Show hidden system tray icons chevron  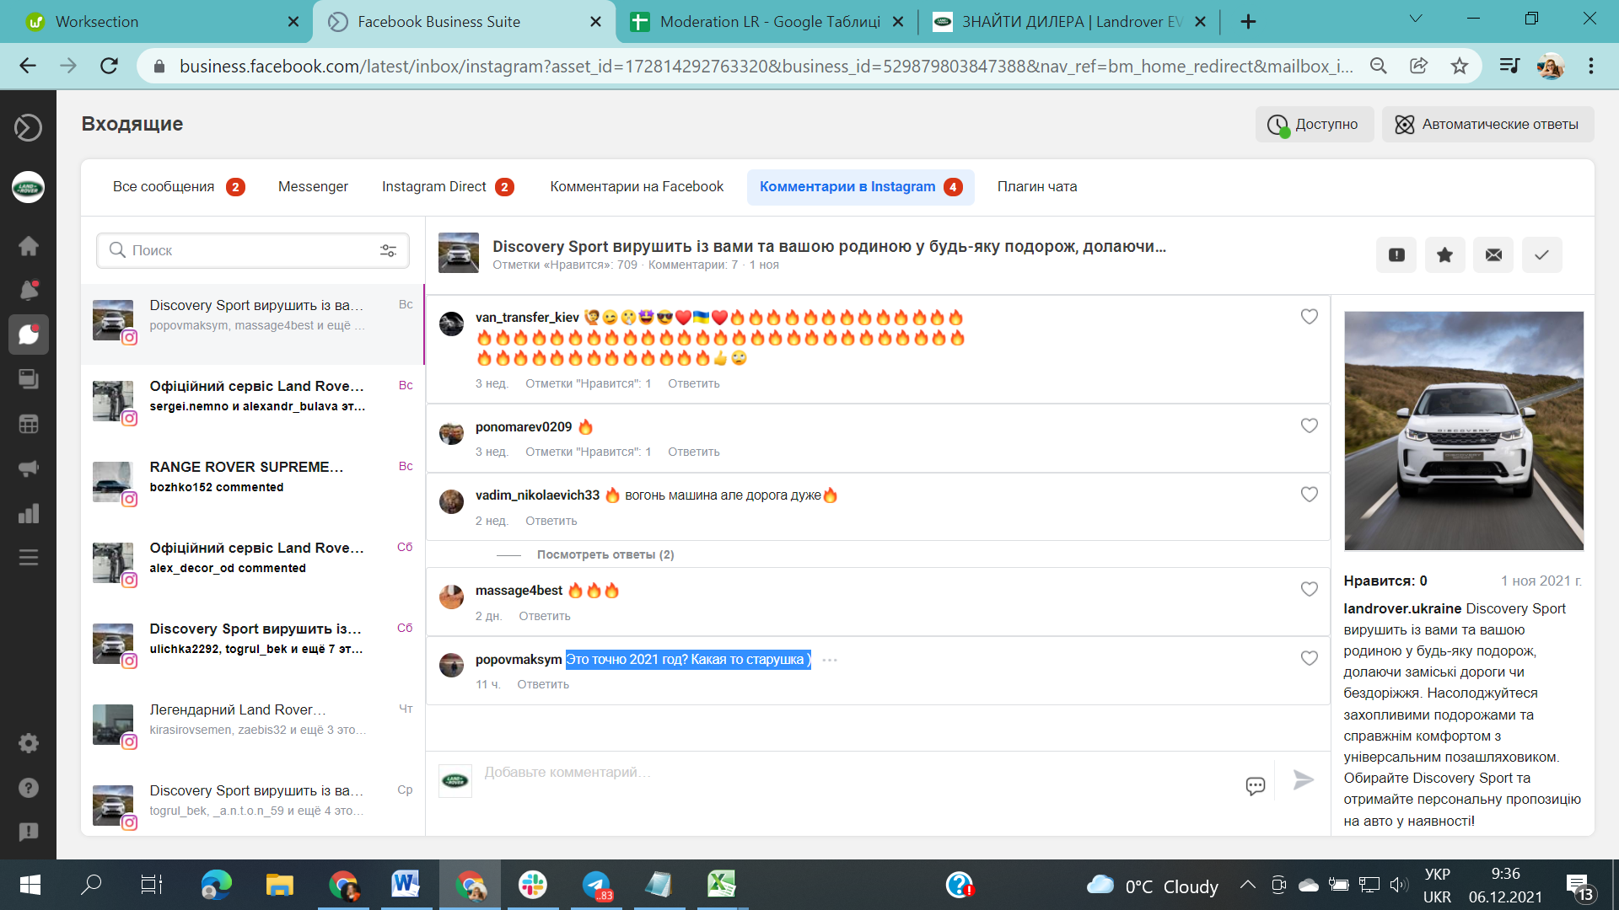1247,885
